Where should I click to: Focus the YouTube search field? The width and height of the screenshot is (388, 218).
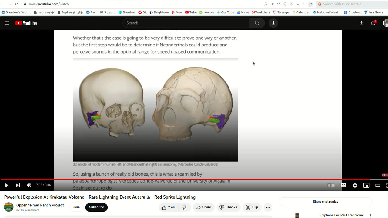coord(186,23)
